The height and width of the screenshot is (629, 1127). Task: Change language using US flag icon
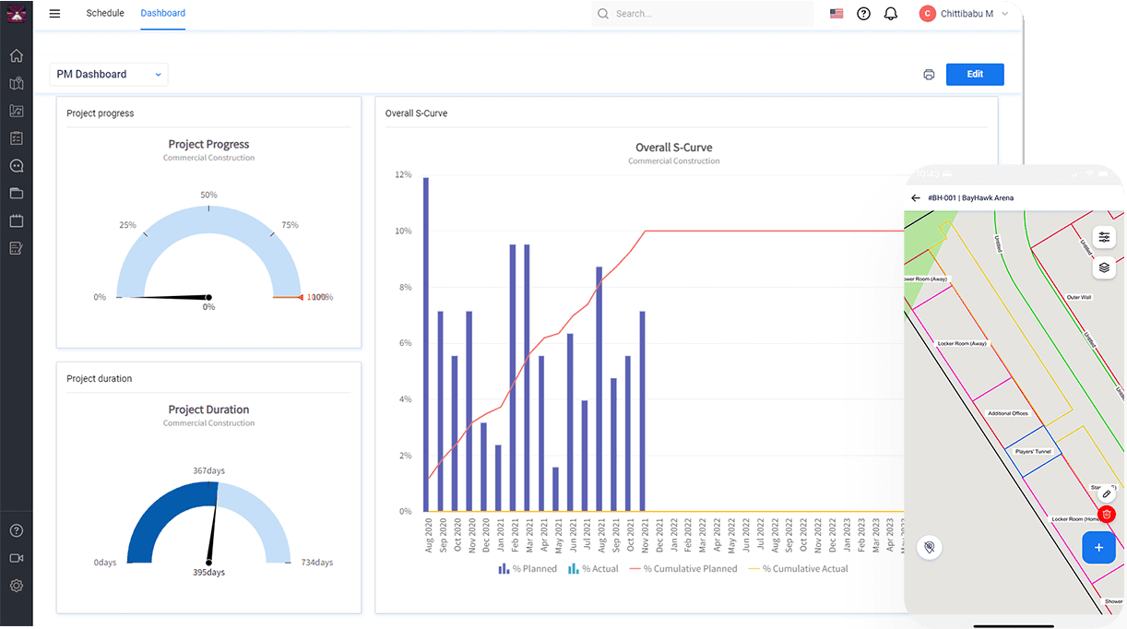(x=836, y=14)
